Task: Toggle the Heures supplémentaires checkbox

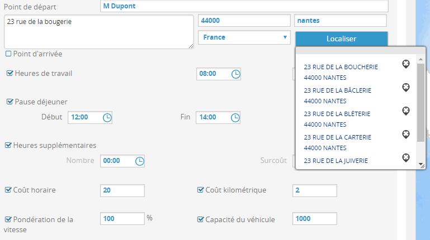Action: 8,145
